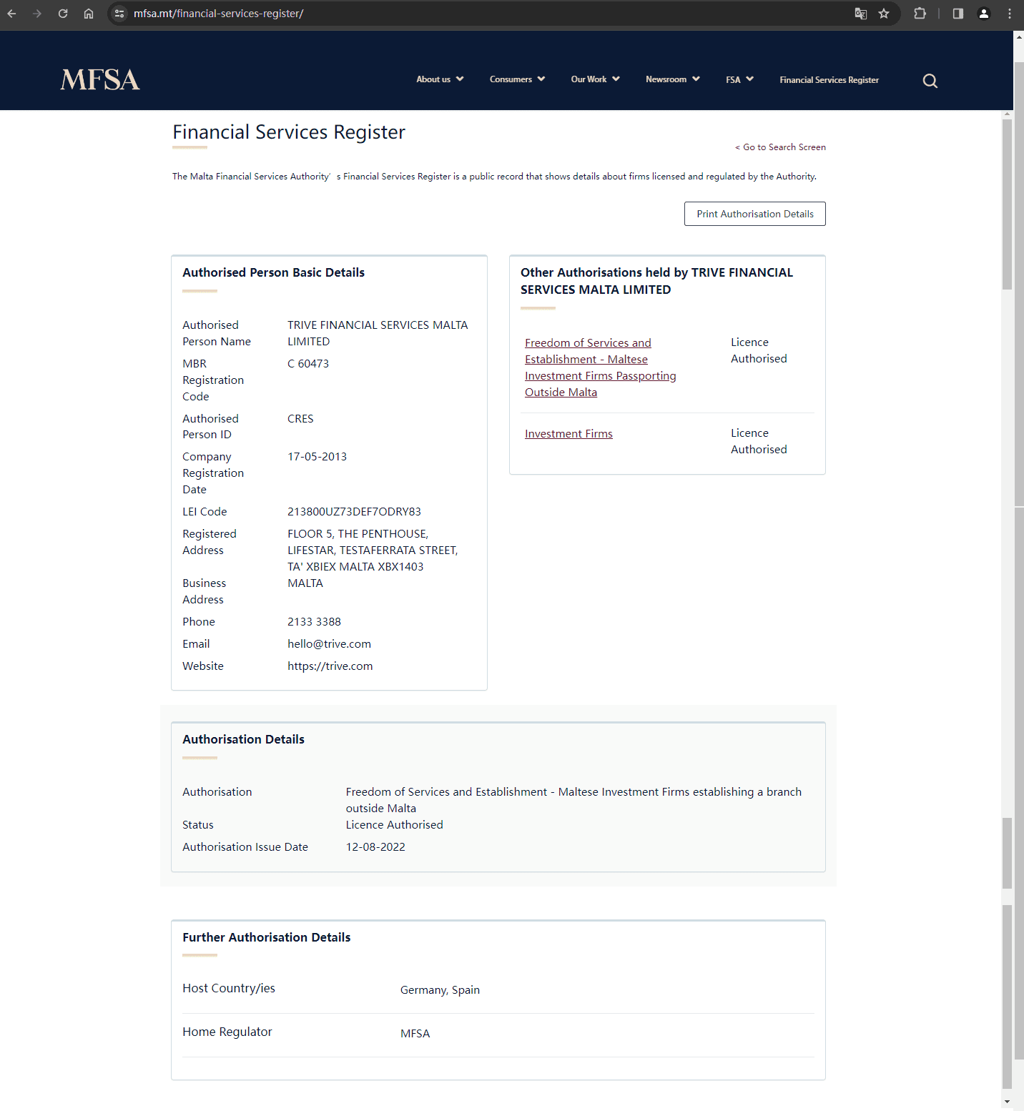Click Print Authorisation Details button
The width and height of the screenshot is (1024, 1111).
pyautogui.click(x=755, y=214)
